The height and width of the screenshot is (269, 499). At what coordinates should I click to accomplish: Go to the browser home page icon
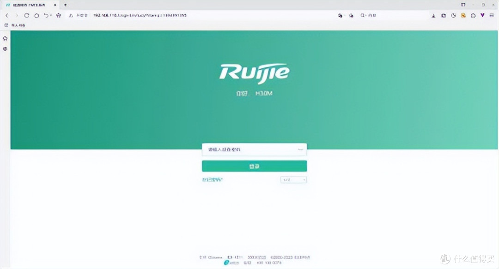point(37,15)
